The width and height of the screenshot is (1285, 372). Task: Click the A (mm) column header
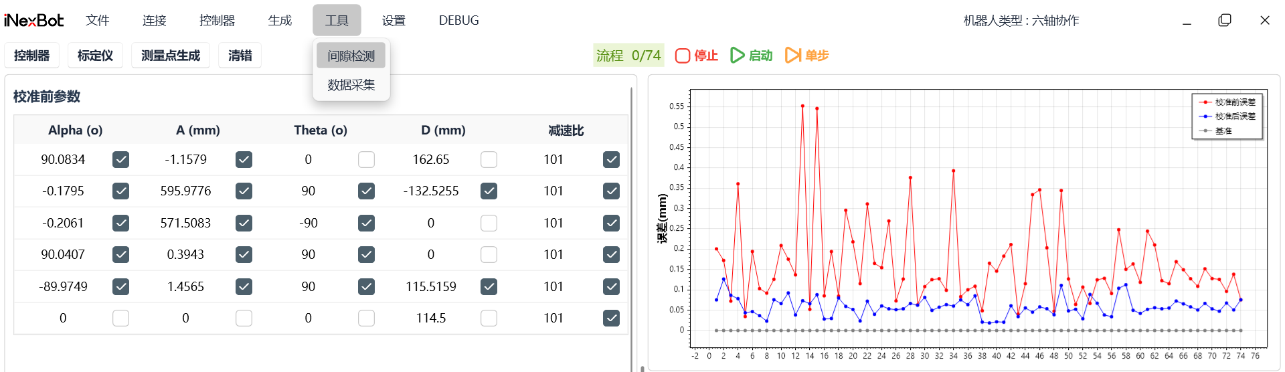coord(198,130)
